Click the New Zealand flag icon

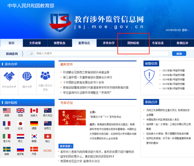pyautogui.click(x=48, y=124)
